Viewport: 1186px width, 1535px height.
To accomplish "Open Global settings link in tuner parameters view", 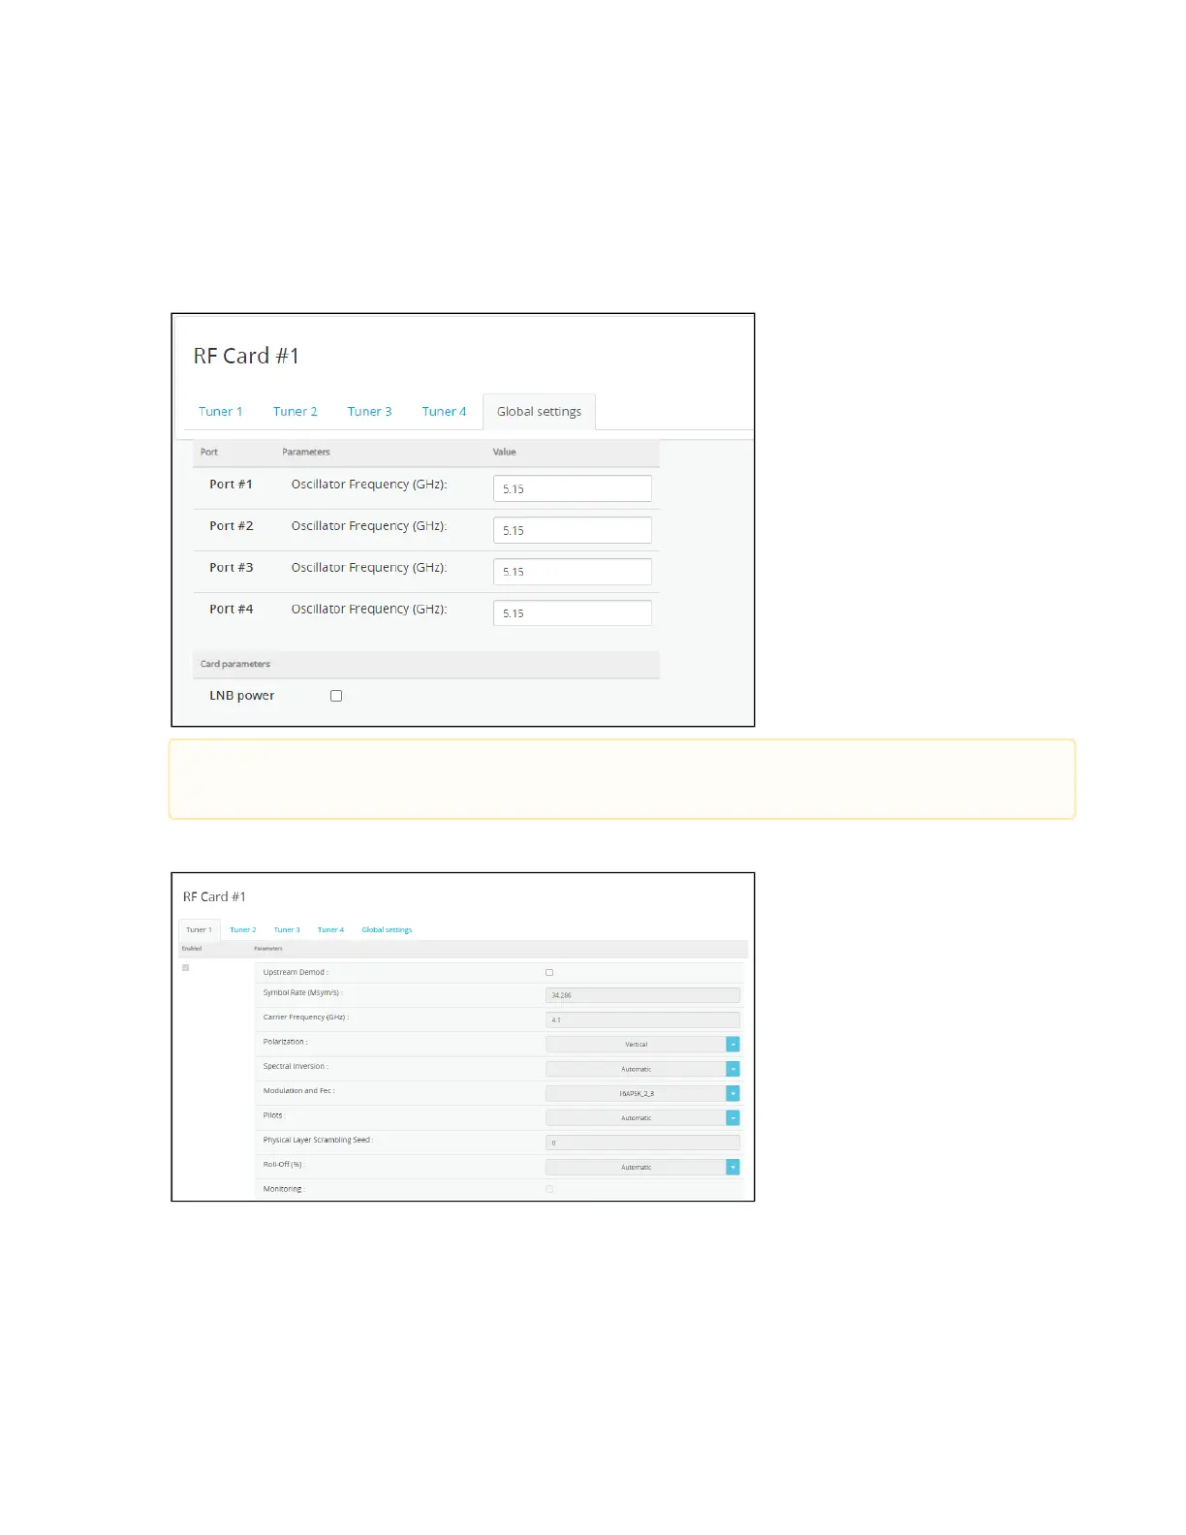I will point(387,930).
